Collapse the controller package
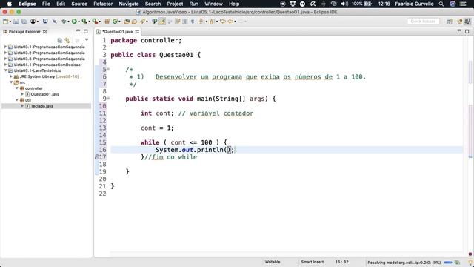Viewport: 474px width, 267px height. click(17, 88)
